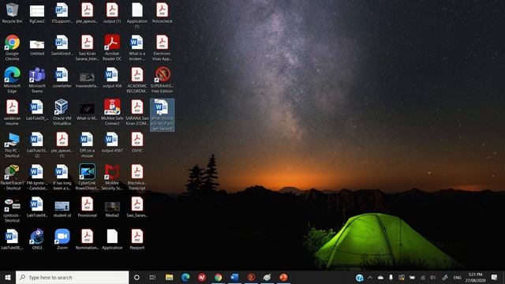Open This PC - Shortcut icon
This screenshot has width=505, height=284.
[x=13, y=145]
